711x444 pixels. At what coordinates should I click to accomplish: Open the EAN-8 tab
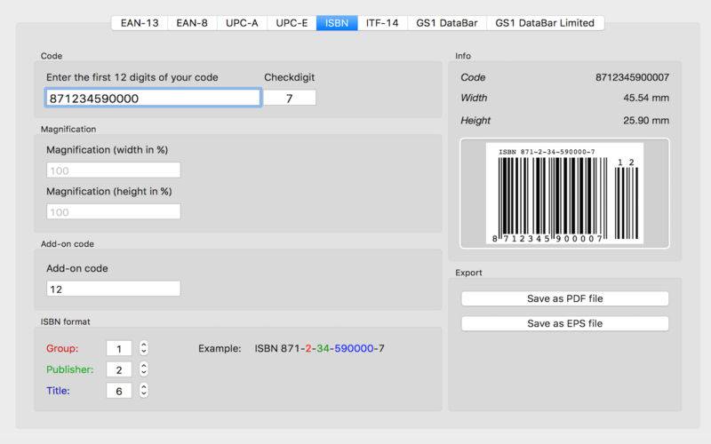click(192, 23)
